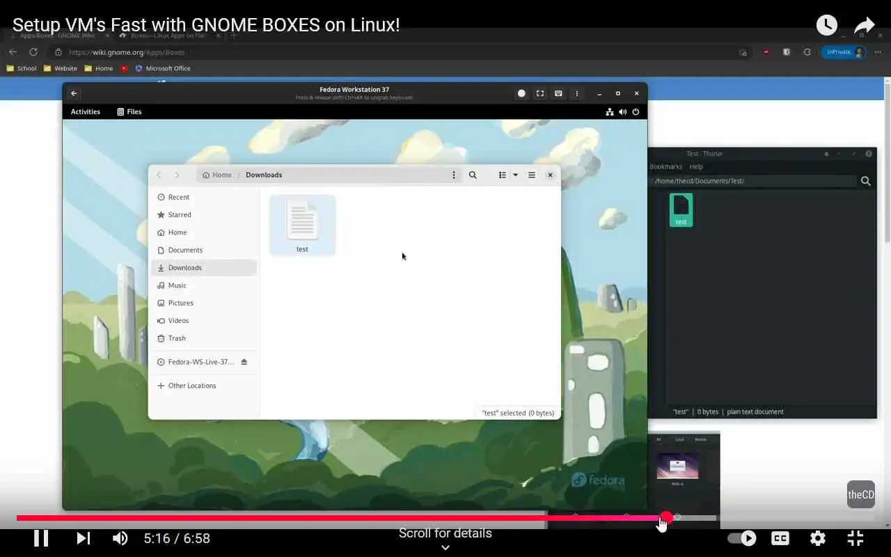
Task: Go forward in Files window
Action: (177, 175)
